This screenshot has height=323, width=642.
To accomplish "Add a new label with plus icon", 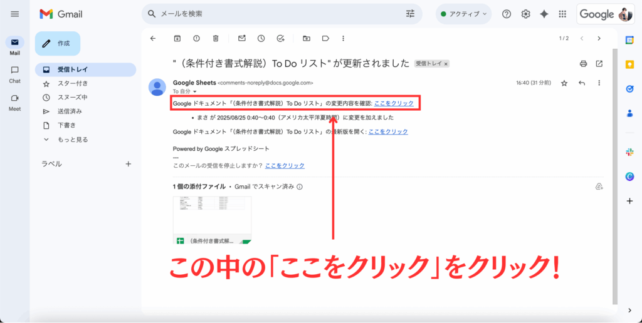I will pyautogui.click(x=128, y=164).
